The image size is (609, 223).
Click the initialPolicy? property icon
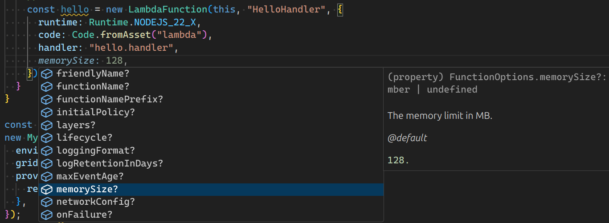click(x=47, y=112)
